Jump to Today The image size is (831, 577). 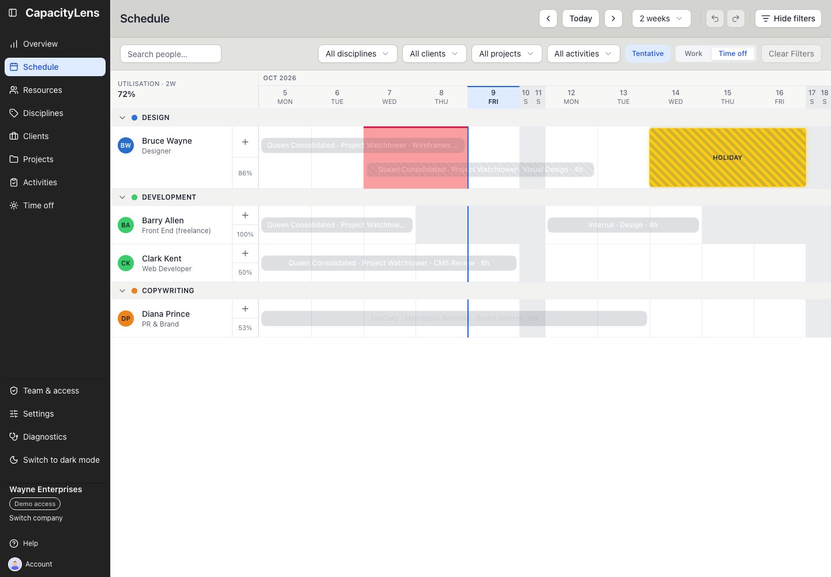point(581,18)
